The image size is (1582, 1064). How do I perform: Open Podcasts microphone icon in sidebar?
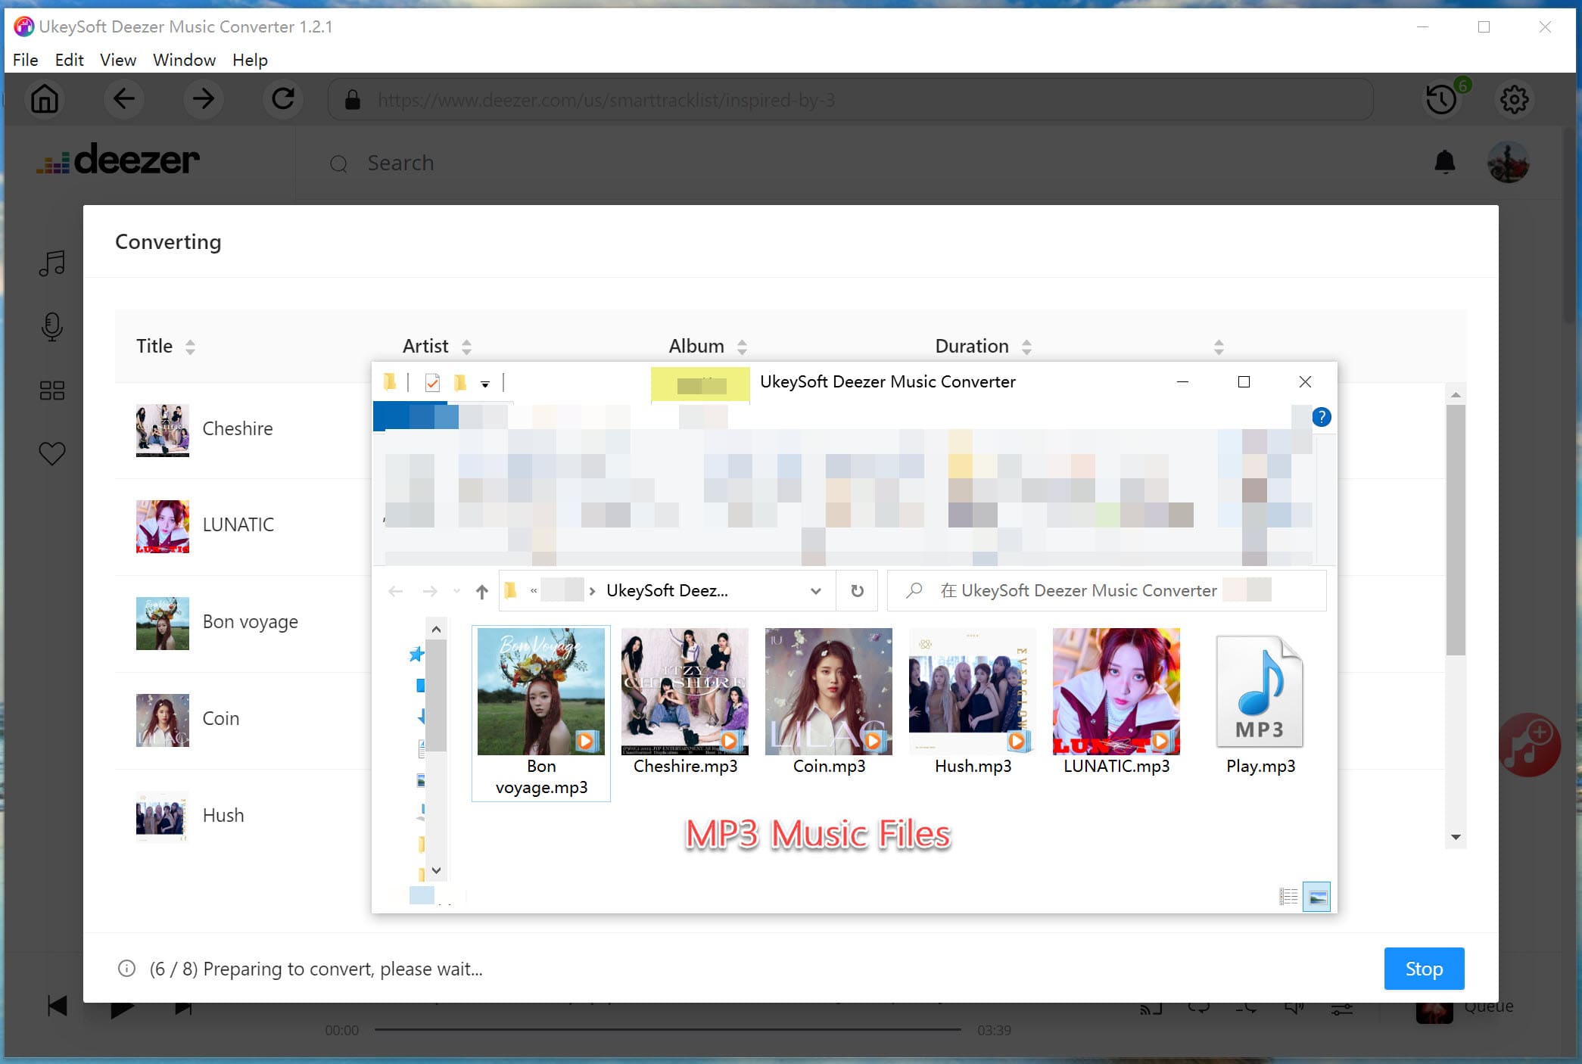coord(52,327)
